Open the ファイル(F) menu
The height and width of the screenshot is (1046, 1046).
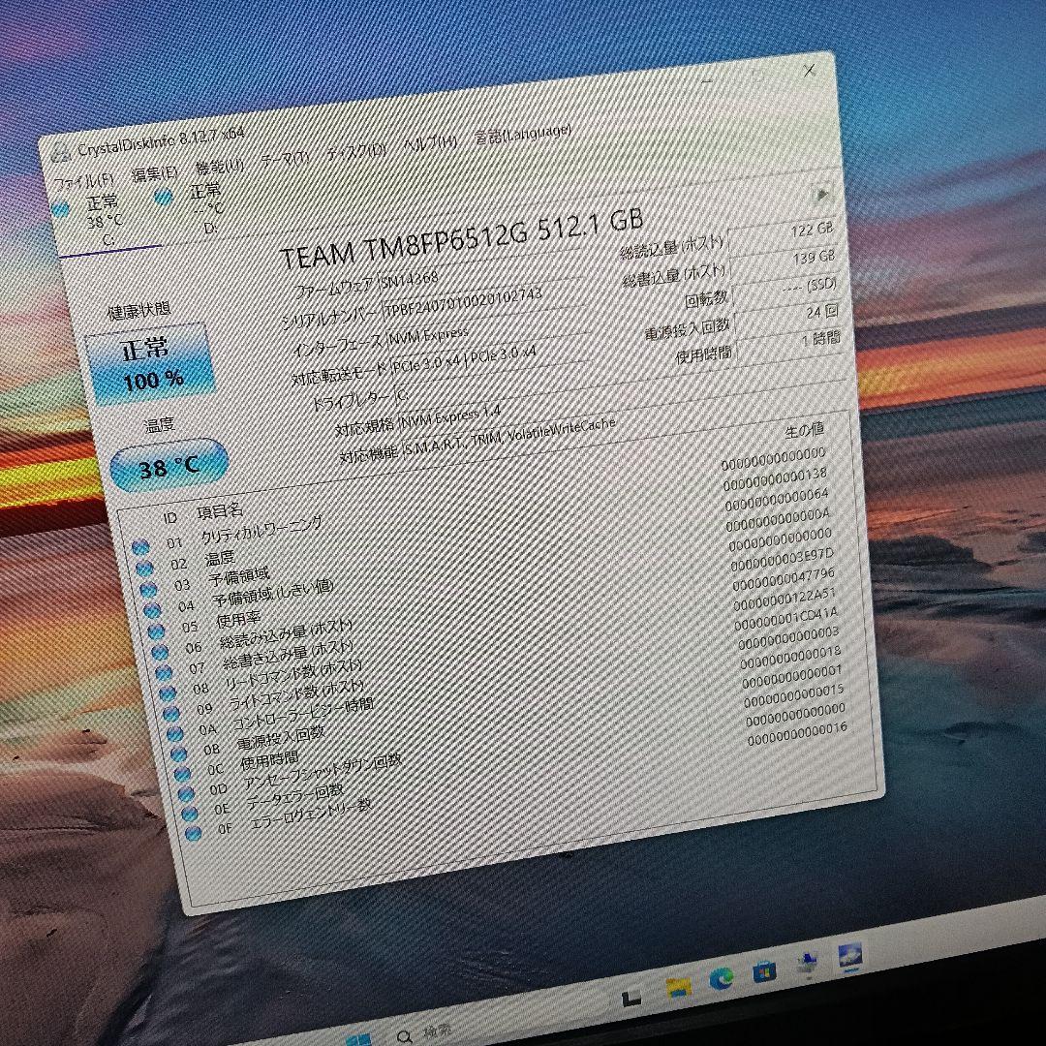[x=83, y=181]
